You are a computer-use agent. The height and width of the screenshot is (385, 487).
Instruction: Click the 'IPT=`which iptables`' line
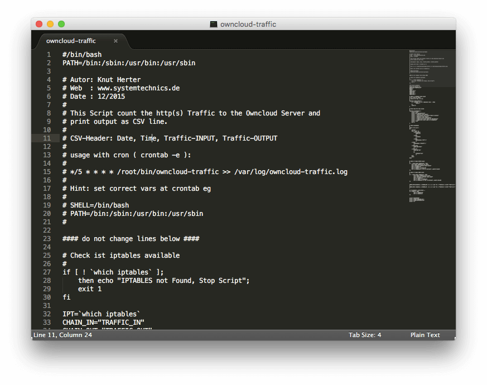tap(102, 314)
